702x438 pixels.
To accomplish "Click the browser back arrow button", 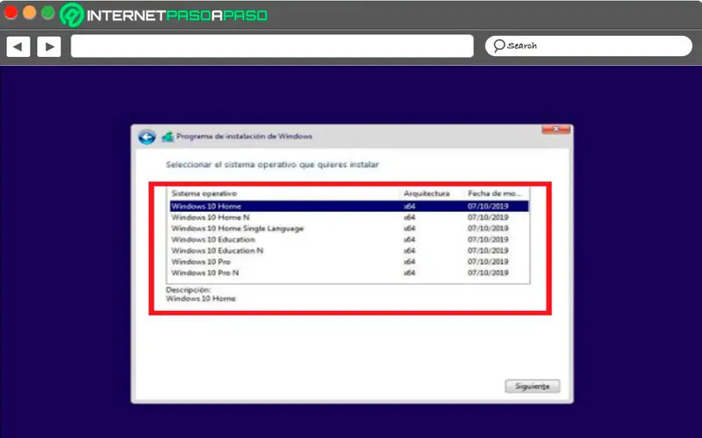I will click(x=18, y=46).
